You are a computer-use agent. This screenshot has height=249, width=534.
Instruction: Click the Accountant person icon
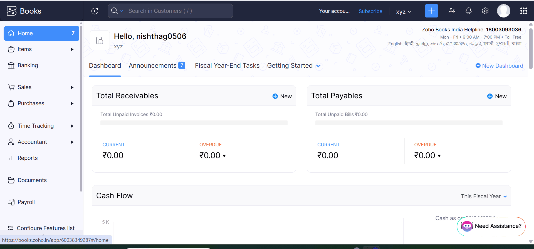coord(11,142)
